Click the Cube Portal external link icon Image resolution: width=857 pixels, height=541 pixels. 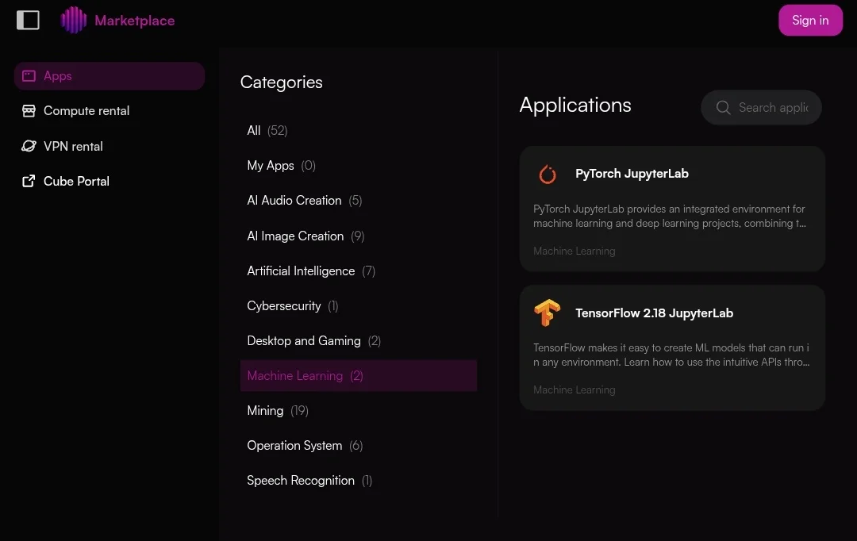click(29, 181)
